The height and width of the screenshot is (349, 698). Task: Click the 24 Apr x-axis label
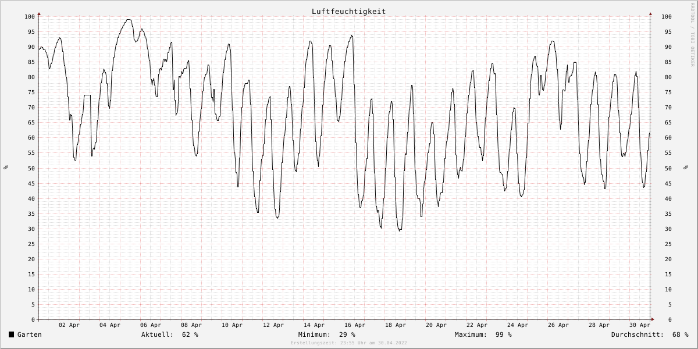(x=517, y=325)
